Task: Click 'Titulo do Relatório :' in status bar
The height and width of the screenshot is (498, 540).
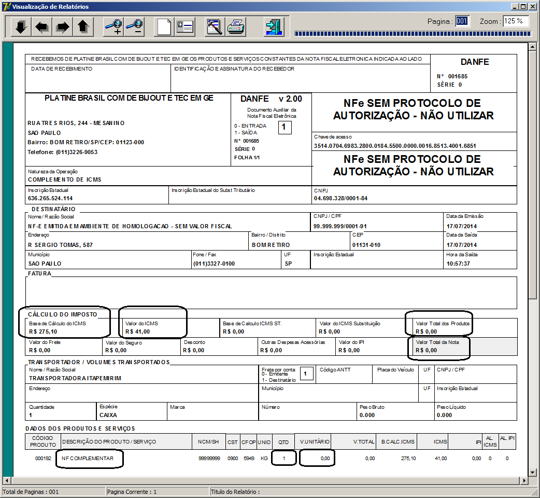Action: tap(236, 492)
